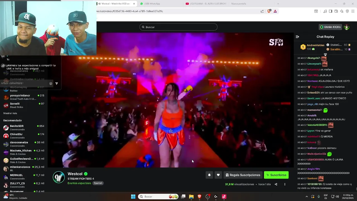Open BenitoSDR recommended channel
The image size is (357, 201).
[24, 128]
